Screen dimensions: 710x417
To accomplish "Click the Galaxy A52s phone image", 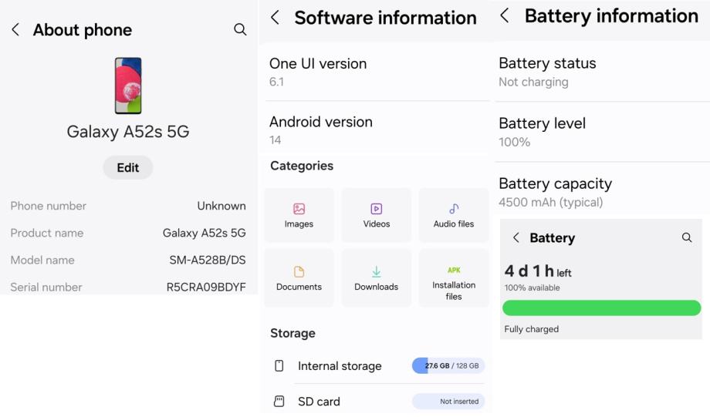I will pos(128,86).
